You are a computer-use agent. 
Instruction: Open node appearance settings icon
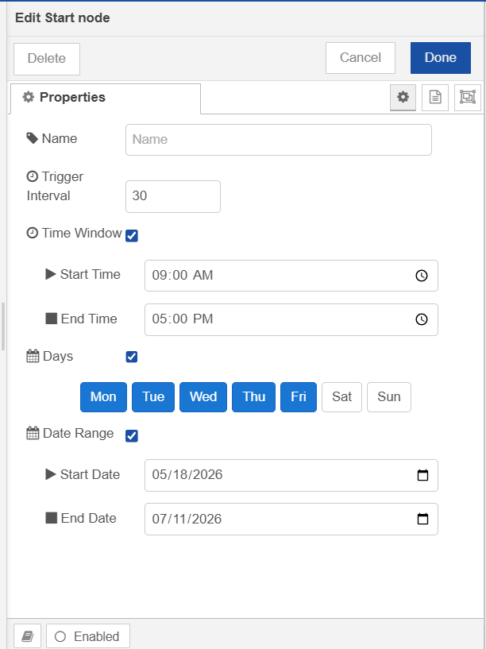pos(468,98)
